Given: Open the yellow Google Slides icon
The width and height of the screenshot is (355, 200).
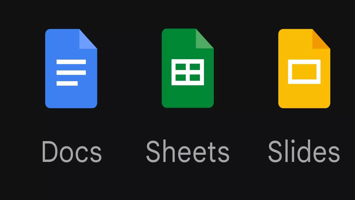Looking at the screenshot, I should coord(304,68).
